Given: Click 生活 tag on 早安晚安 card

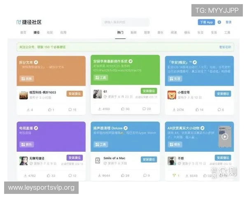Looking at the screenshot, I should click(x=175, y=79).
